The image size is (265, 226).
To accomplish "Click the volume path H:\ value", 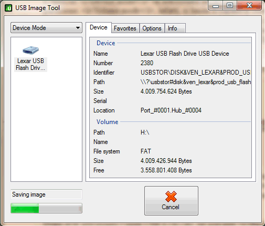I will coord(145,132).
